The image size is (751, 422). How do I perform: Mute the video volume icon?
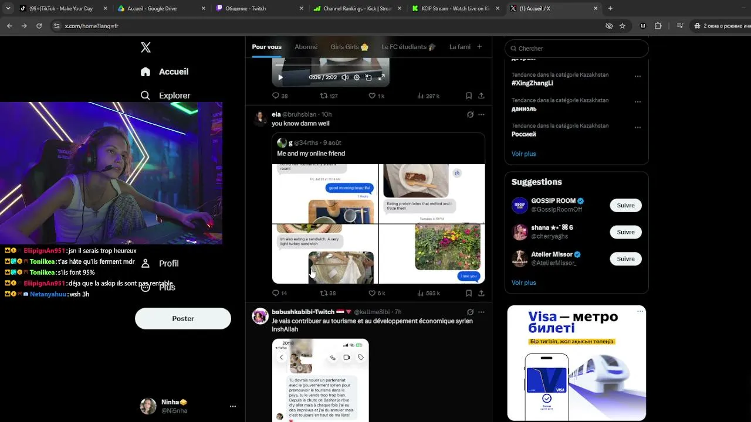pos(345,77)
